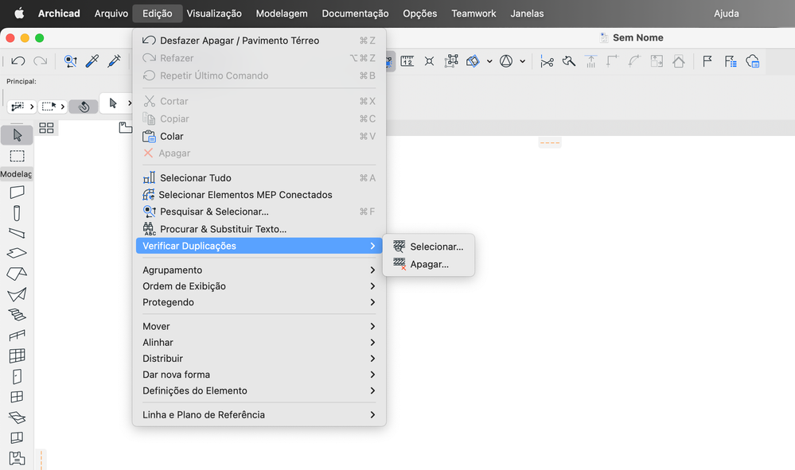Choose Selecionar Elementos MEP Conectados
Viewport: 795px width, 470px height.
[x=259, y=195]
